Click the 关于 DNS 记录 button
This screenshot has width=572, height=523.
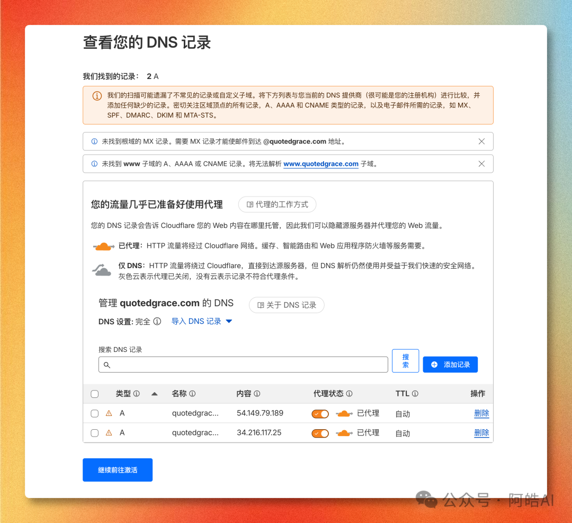coord(287,305)
